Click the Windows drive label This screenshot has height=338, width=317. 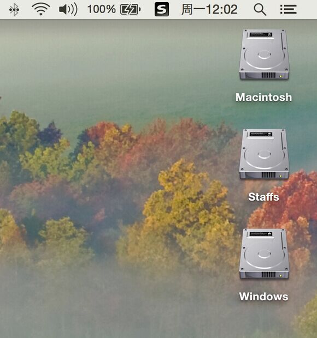(263, 297)
